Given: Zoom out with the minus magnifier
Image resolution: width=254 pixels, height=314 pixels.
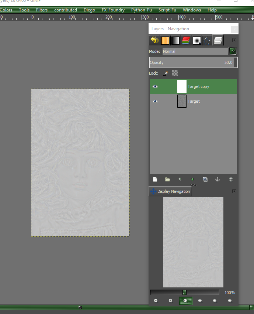Looking at the screenshot, I should pyautogui.click(x=156, y=301).
